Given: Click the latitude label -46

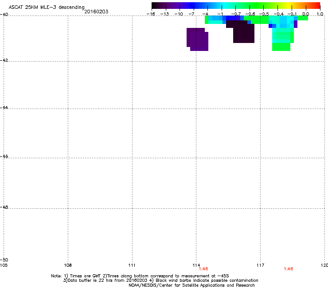Looking at the screenshot, I should tap(4, 157).
